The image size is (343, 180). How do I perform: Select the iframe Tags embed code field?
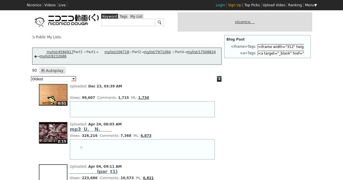pyautogui.click(x=281, y=47)
